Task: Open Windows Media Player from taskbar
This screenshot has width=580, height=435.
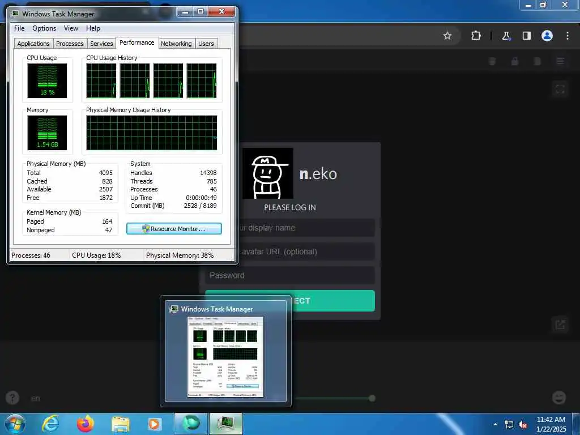Action: [154, 424]
